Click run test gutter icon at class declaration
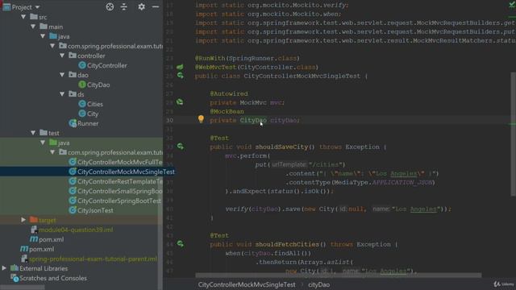Image resolution: width=516 pixels, height=290 pixels. tap(180, 76)
